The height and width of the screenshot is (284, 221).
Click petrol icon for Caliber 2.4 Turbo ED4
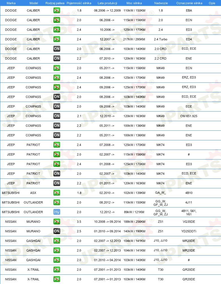57,39
